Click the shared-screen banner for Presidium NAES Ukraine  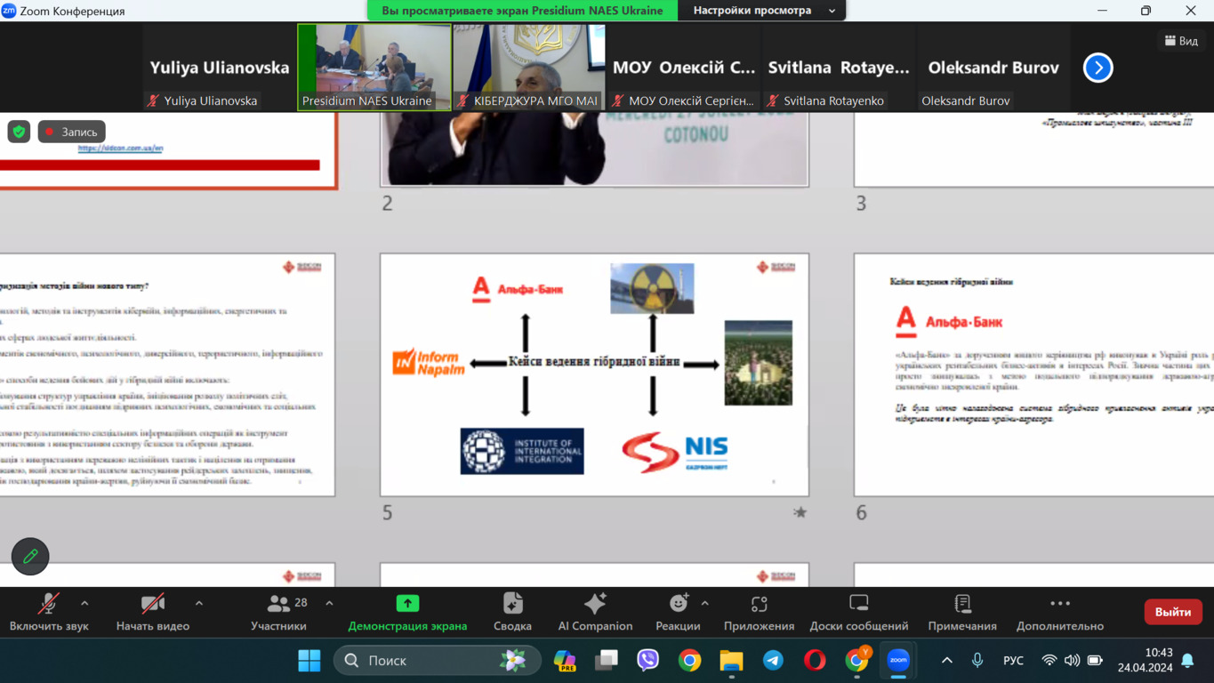pos(522,11)
